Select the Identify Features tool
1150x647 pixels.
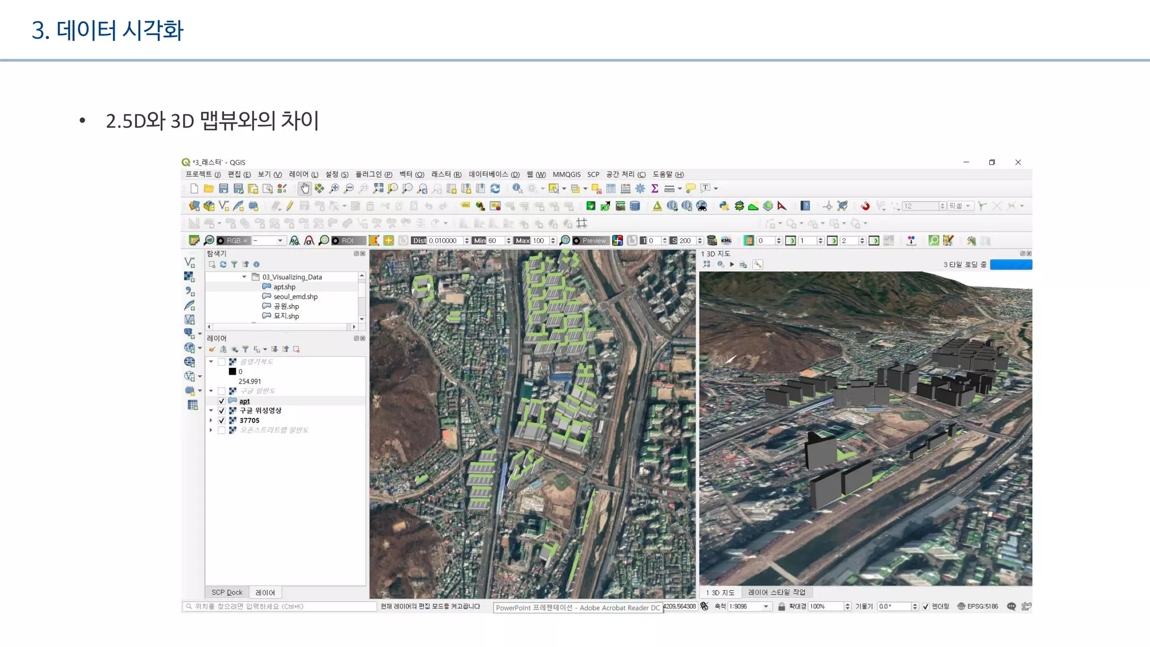coord(517,188)
